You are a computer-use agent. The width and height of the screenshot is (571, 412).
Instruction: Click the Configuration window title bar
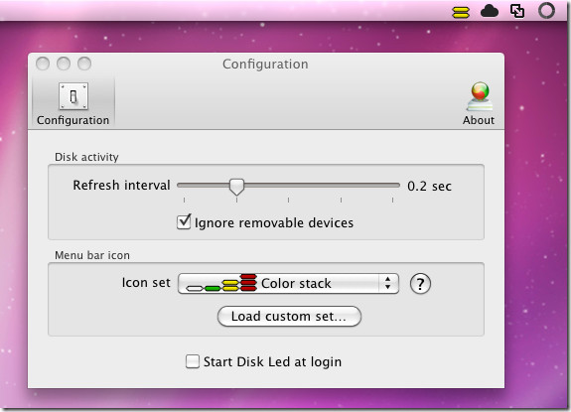coord(265,65)
